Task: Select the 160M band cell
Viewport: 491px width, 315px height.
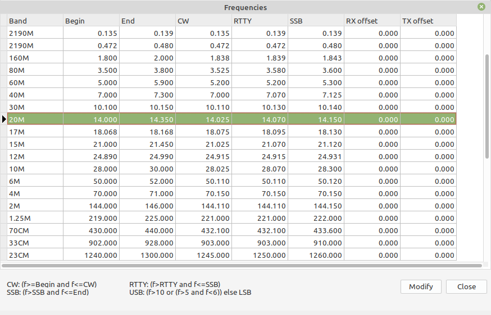Action: 35,58
